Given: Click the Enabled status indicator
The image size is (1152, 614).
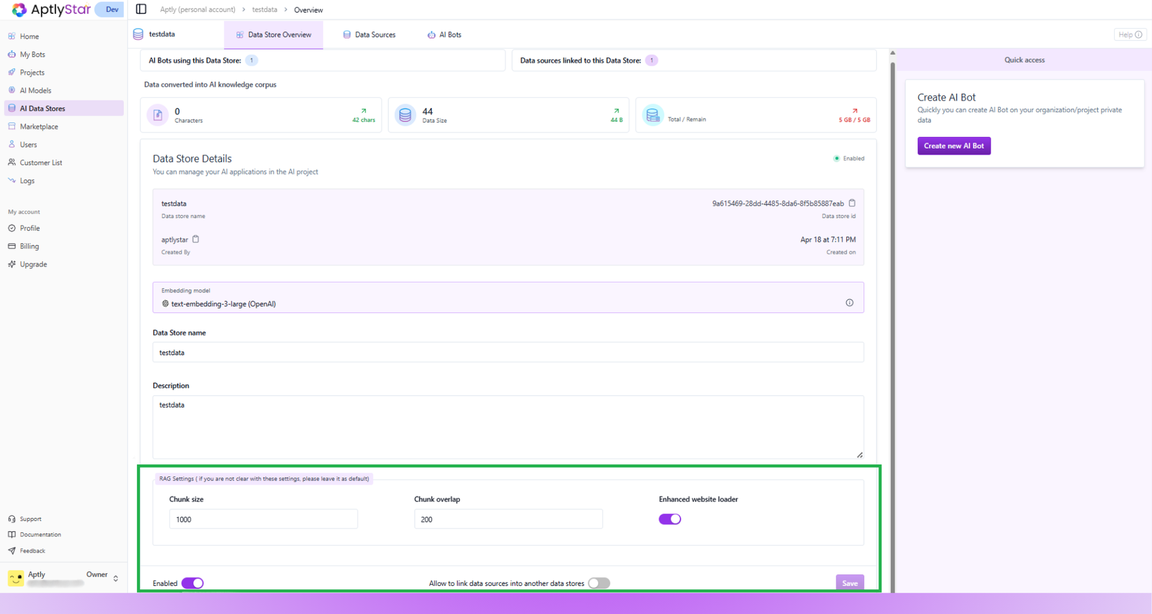Looking at the screenshot, I should [x=849, y=158].
